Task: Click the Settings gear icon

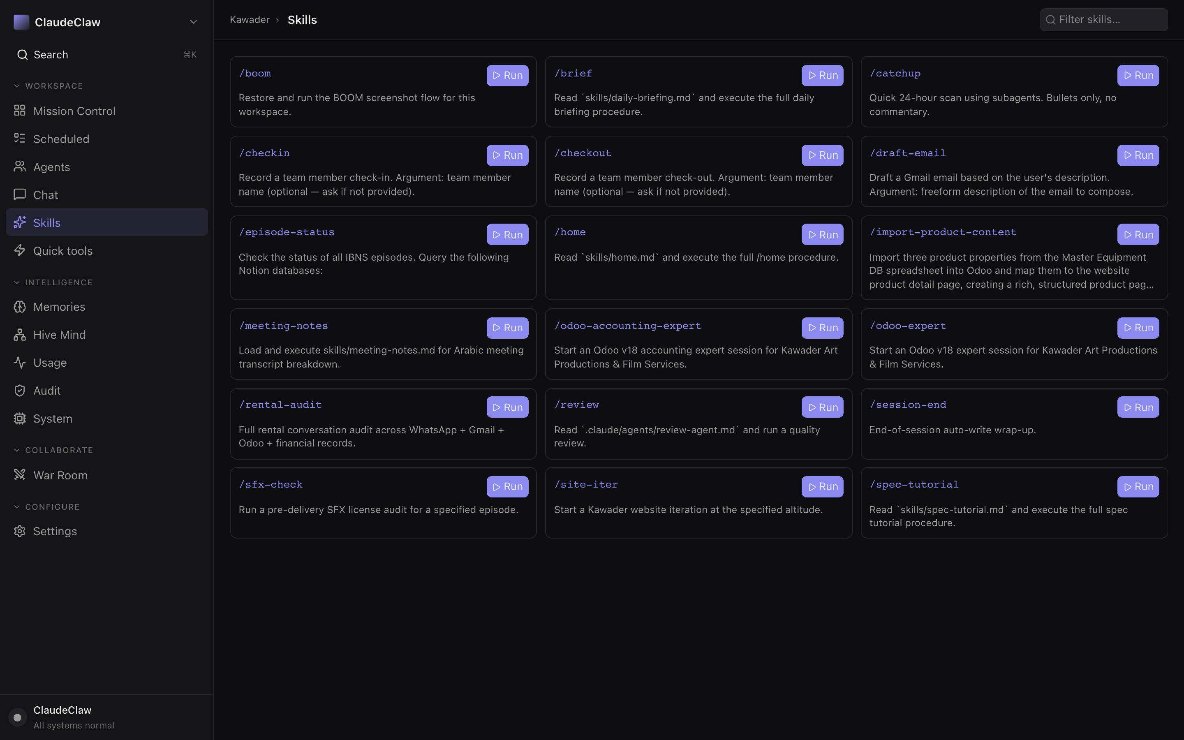Action: [20, 531]
